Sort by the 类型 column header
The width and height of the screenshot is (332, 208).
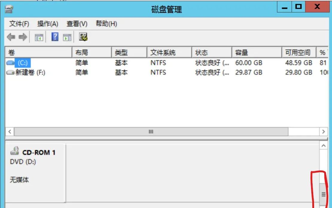point(129,52)
